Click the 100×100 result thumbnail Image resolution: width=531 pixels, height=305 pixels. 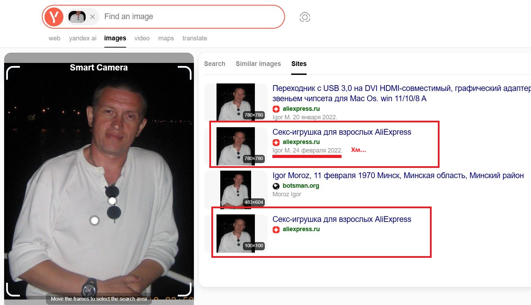pos(236,233)
